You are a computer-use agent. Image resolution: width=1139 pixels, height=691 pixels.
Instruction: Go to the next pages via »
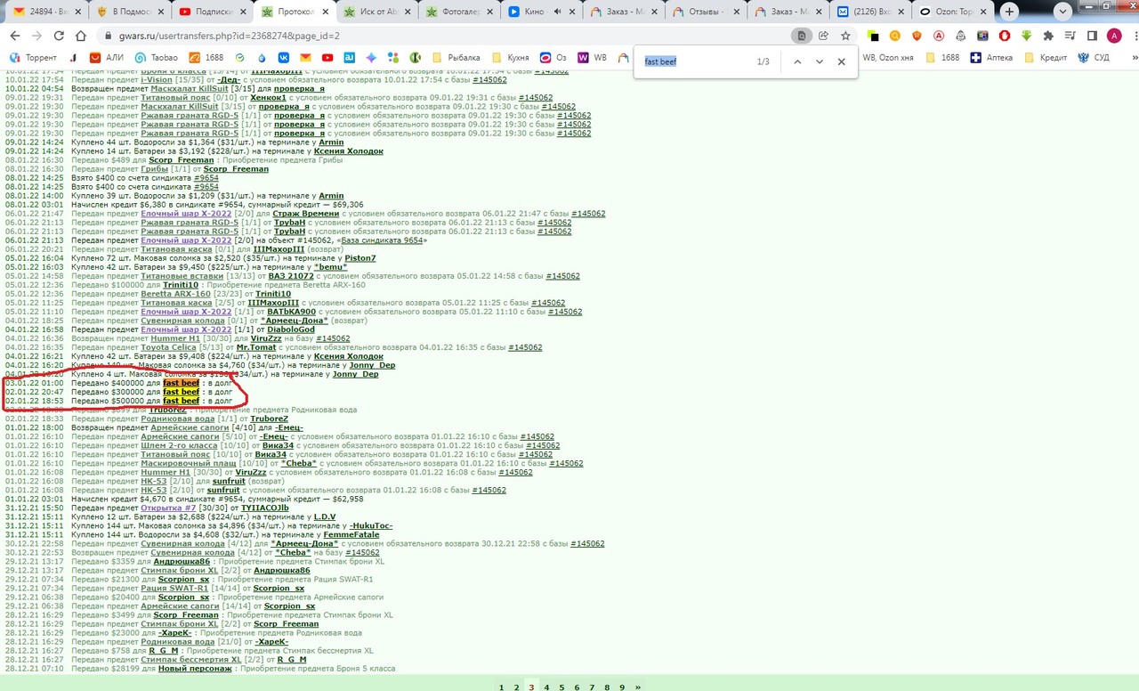(637, 687)
